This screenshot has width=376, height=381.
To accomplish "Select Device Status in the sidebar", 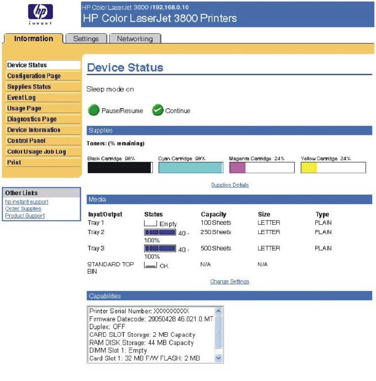I will point(43,65).
